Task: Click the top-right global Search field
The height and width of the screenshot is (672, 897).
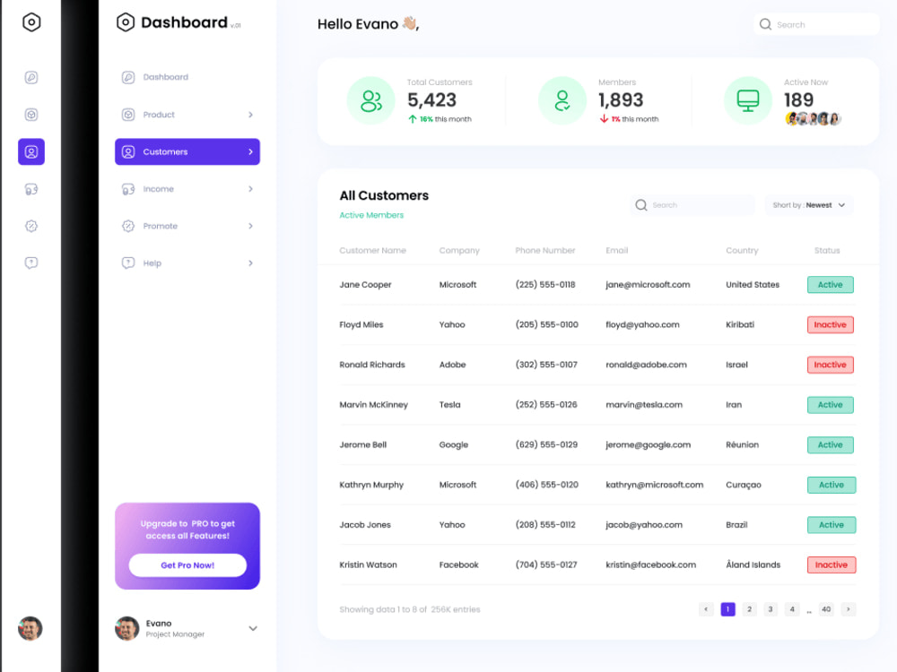Action: 816,24
